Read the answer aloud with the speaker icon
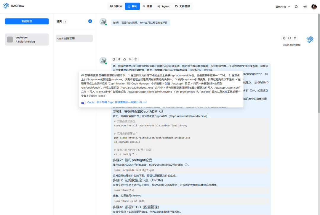 point(119,59)
